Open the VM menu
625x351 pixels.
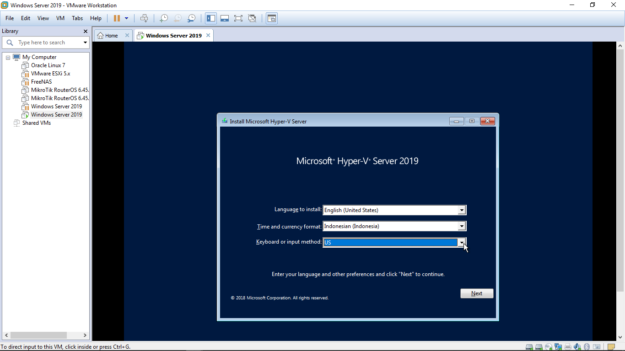[x=60, y=18]
